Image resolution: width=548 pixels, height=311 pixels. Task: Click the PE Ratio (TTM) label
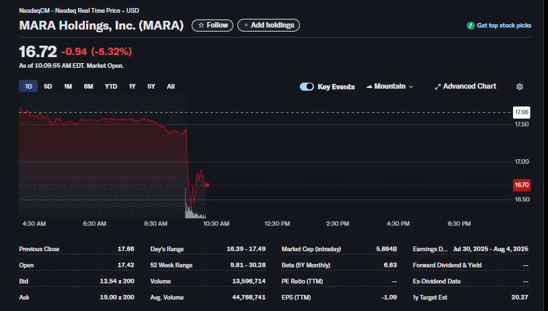(x=303, y=281)
